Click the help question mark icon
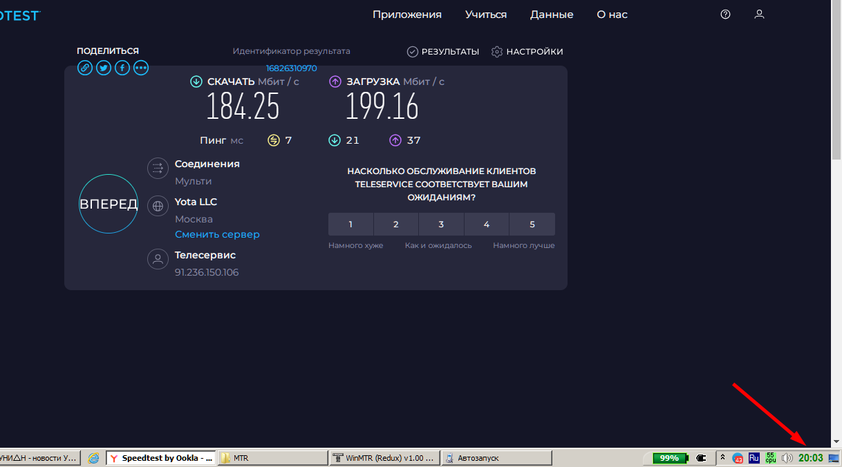The image size is (842, 467). [x=725, y=15]
